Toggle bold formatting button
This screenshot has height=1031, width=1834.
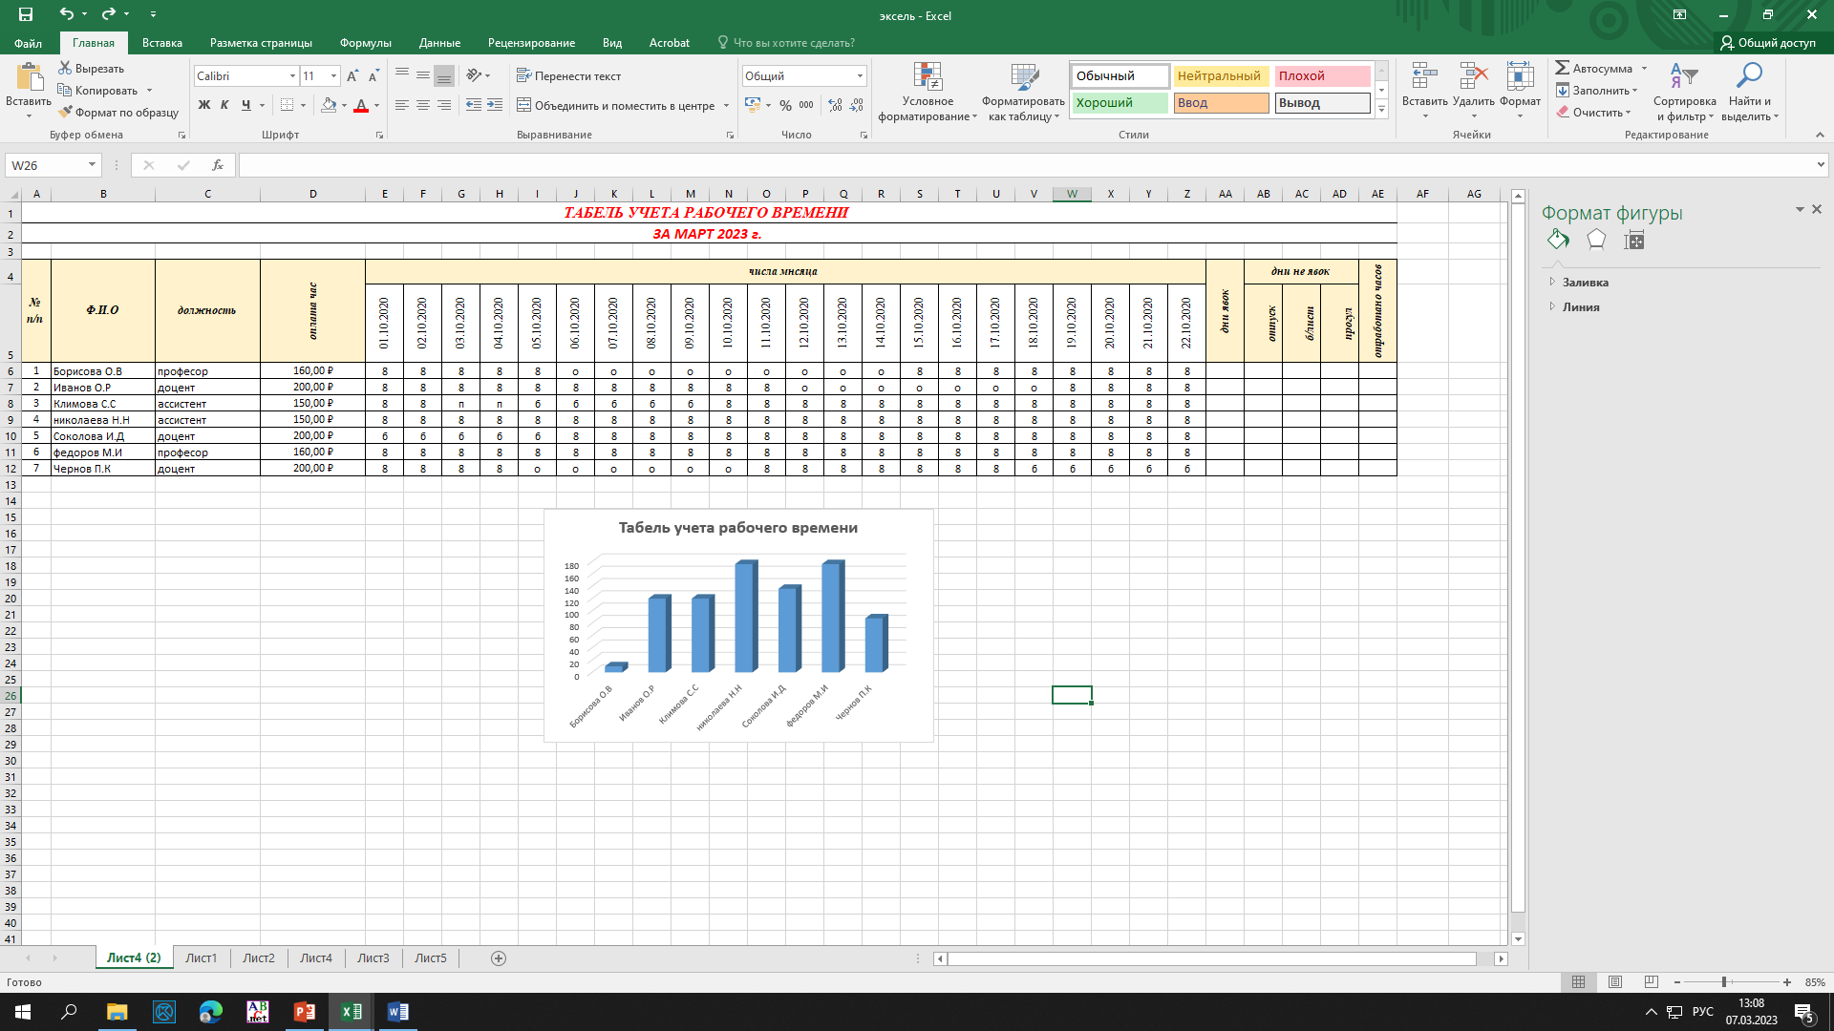click(x=203, y=105)
